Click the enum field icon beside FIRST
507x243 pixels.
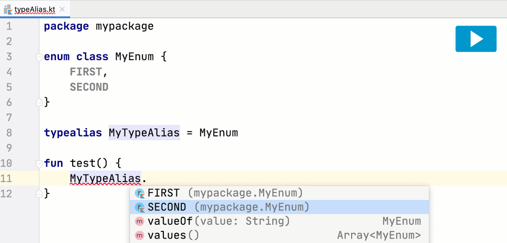point(140,194)
